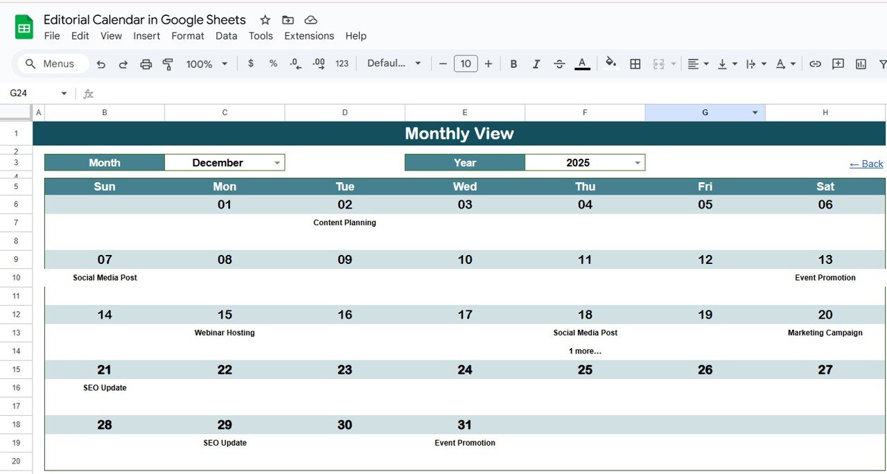Image resolution: width=887 pixels, height=474 pixels.
Task: Apply strikethrough formatting
Action: coord(559,64)
